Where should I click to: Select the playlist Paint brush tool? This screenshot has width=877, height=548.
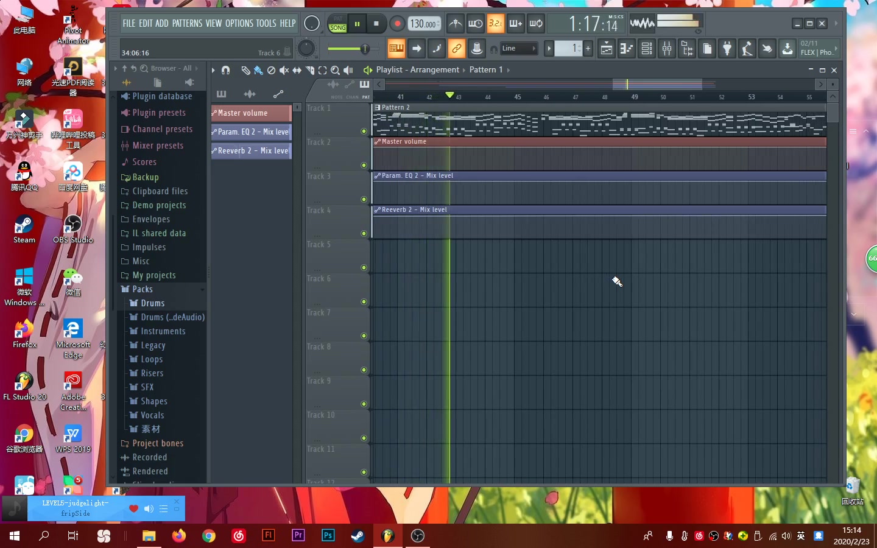click(258, 71)
